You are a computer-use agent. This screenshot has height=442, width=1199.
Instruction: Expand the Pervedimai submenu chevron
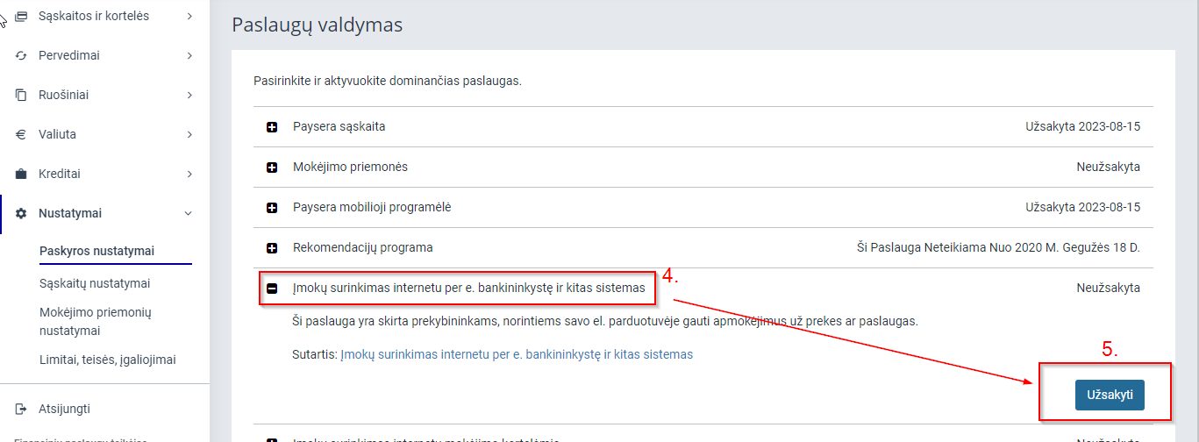click(189, 55)
